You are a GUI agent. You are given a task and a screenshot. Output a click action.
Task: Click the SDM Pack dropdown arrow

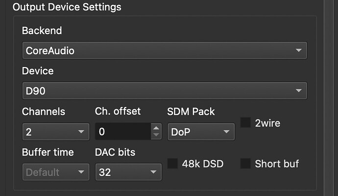click(x=226, y=131)
